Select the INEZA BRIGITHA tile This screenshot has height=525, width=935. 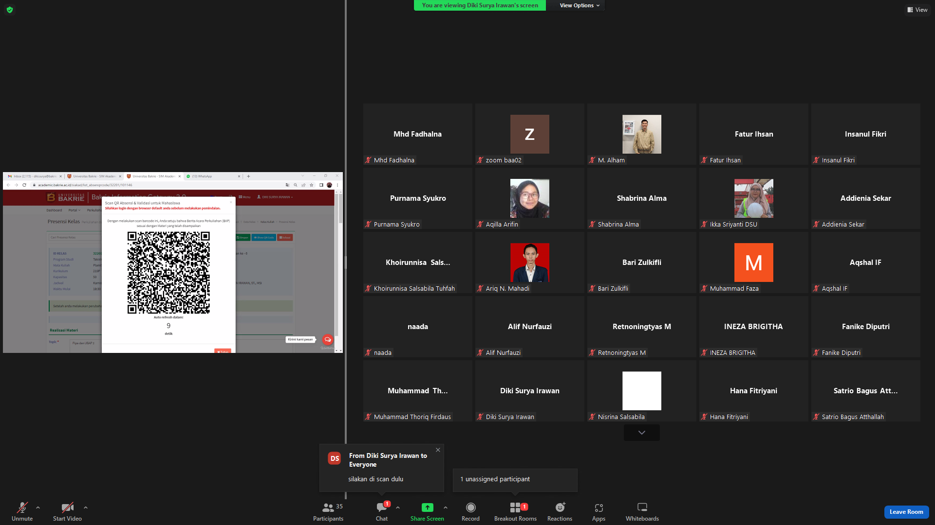tap(754, 327)
